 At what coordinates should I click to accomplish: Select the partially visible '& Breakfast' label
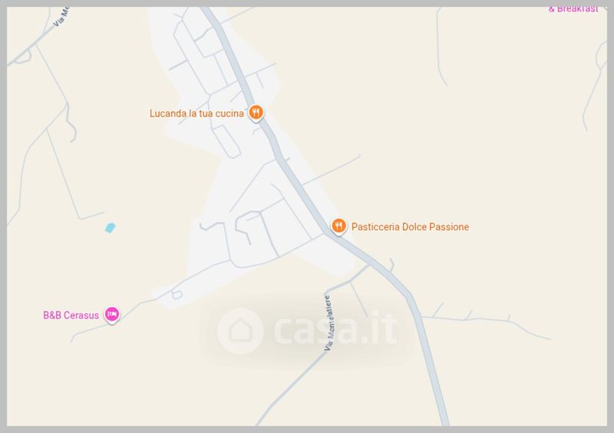(573, 9)
